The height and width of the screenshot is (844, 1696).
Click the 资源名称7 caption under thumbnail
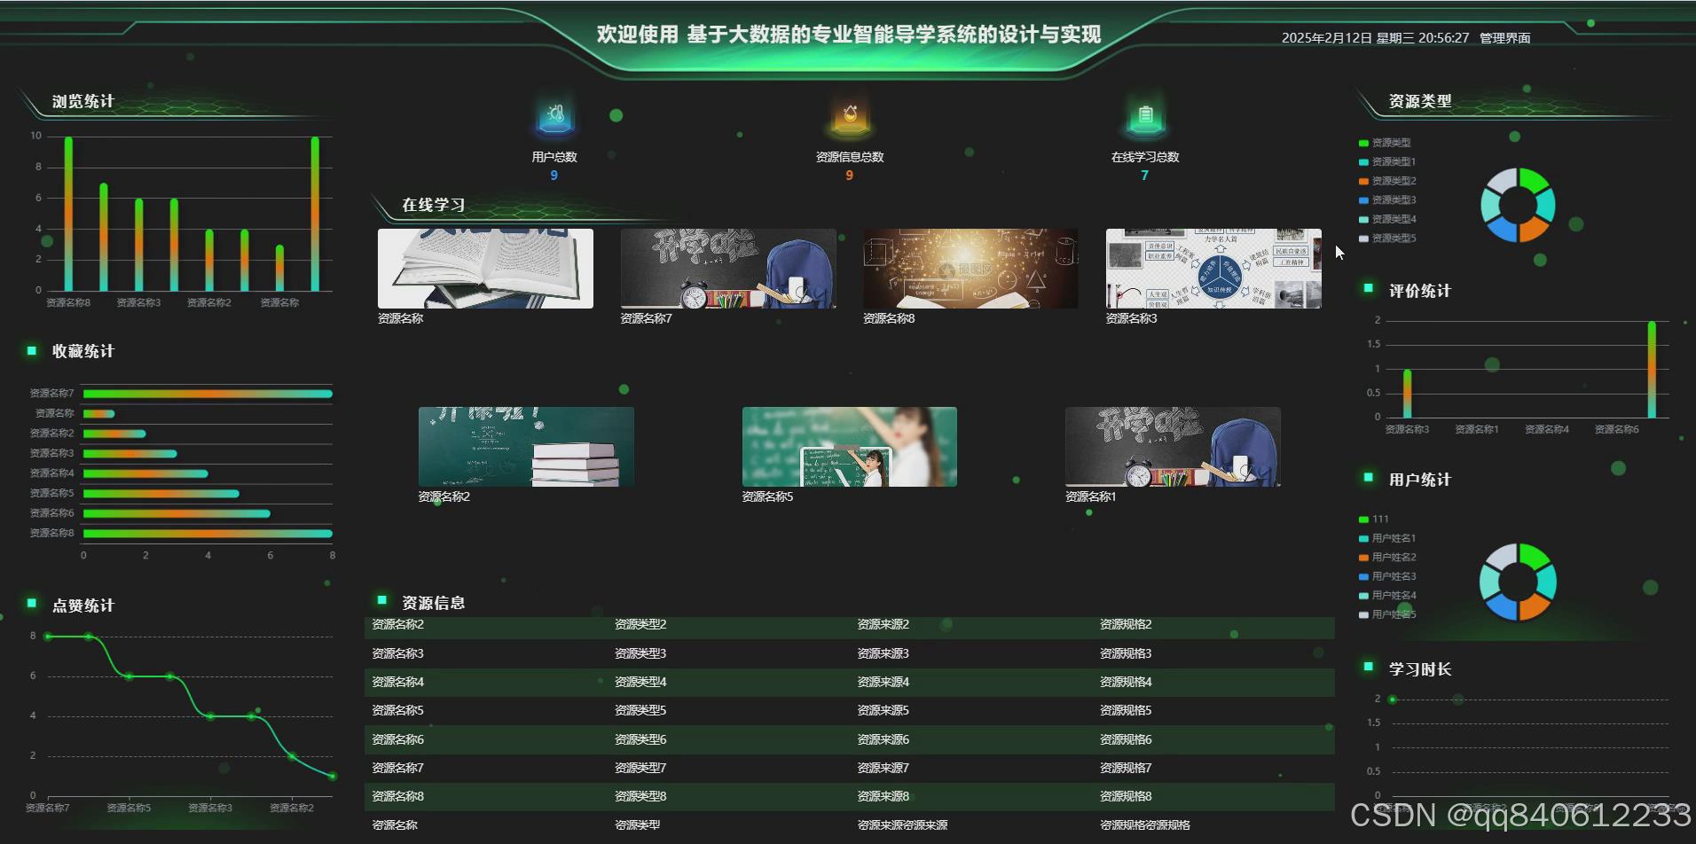click(x=647, y=319)
